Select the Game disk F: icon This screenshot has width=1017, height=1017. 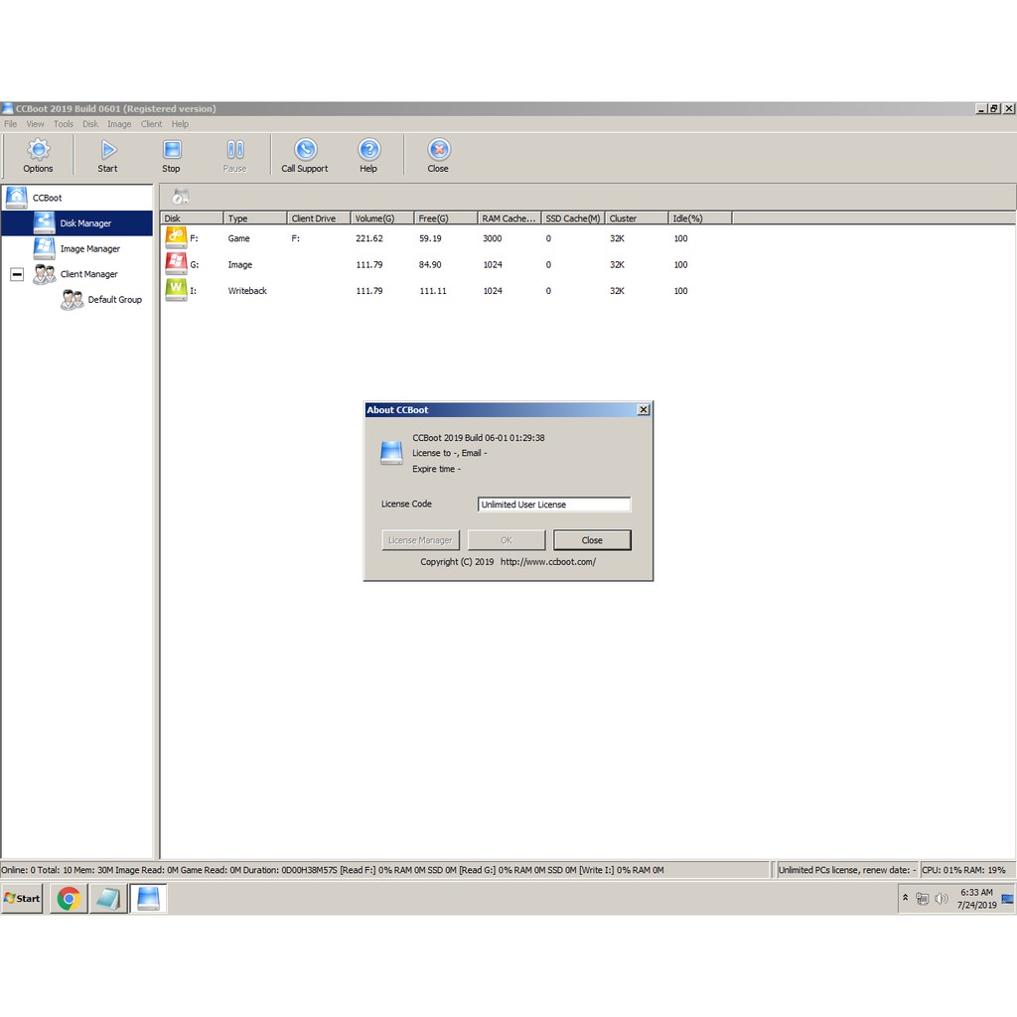[x=176, y=237]
